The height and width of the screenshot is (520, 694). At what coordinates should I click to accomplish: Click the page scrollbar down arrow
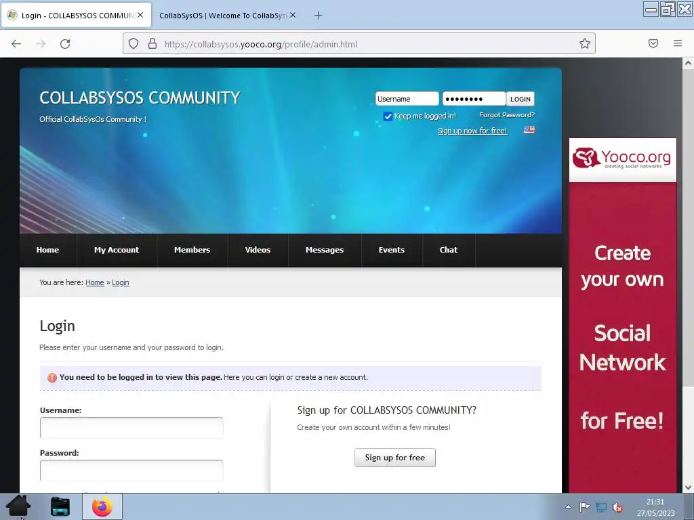pos(688,487)
